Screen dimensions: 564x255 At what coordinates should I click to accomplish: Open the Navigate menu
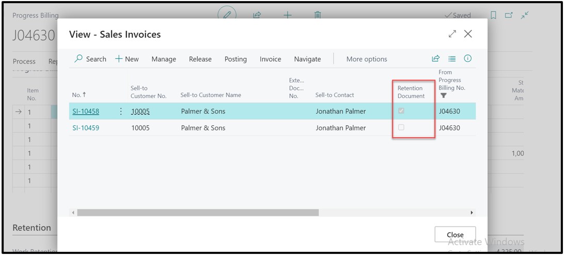[307, 59]
